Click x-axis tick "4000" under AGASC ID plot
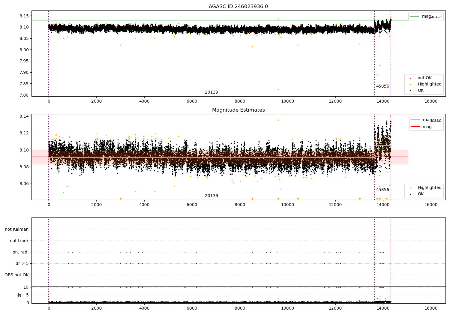The height and width of the screenshot is (315, 450). coord(144,101)
